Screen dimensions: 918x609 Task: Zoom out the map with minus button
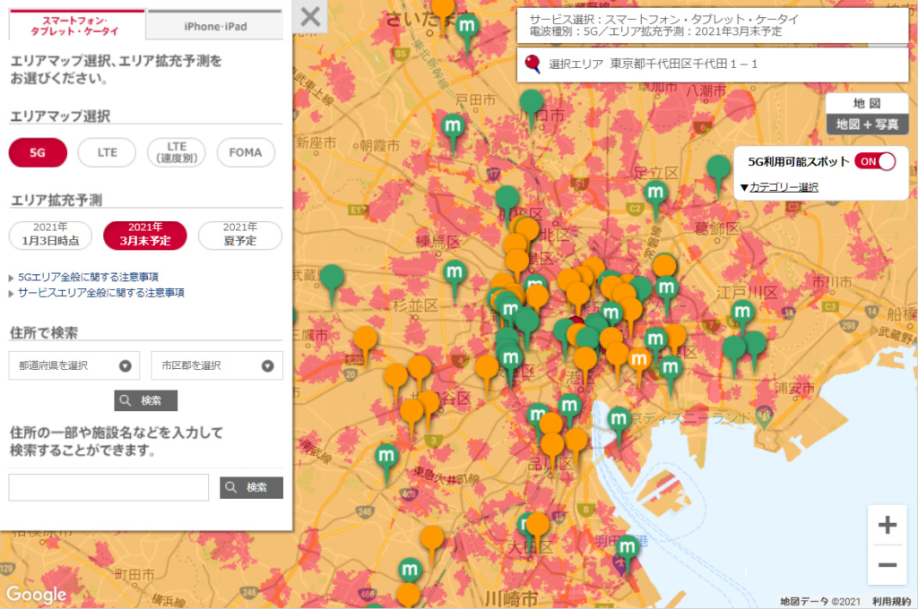pos(887,565)
